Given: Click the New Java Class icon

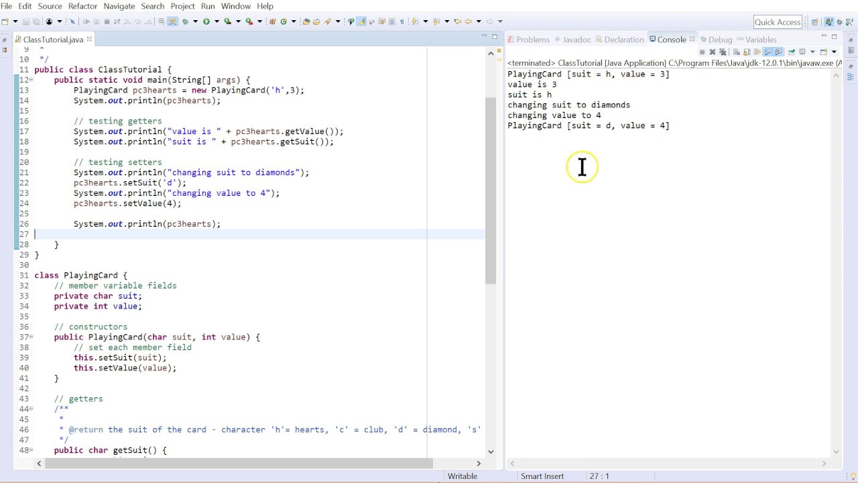Looking at the screenshot, I should [x=284, y=21].
